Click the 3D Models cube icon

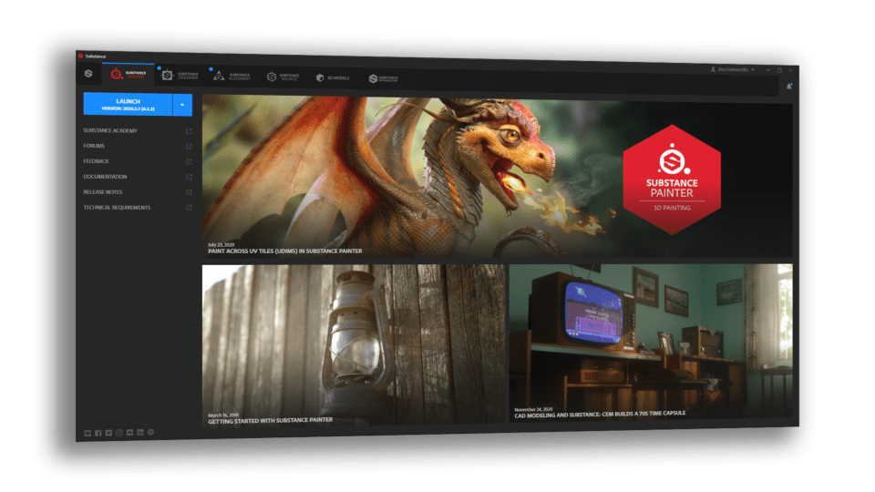click(x=320, y=78)
